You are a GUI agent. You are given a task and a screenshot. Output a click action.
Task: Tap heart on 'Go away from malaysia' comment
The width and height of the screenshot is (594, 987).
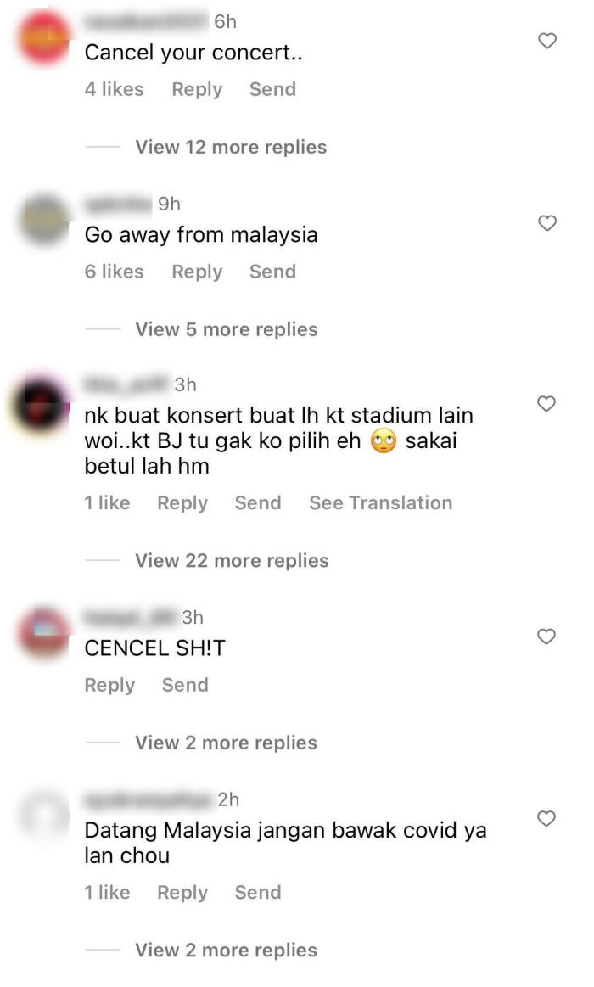click(x=547, y=223)
